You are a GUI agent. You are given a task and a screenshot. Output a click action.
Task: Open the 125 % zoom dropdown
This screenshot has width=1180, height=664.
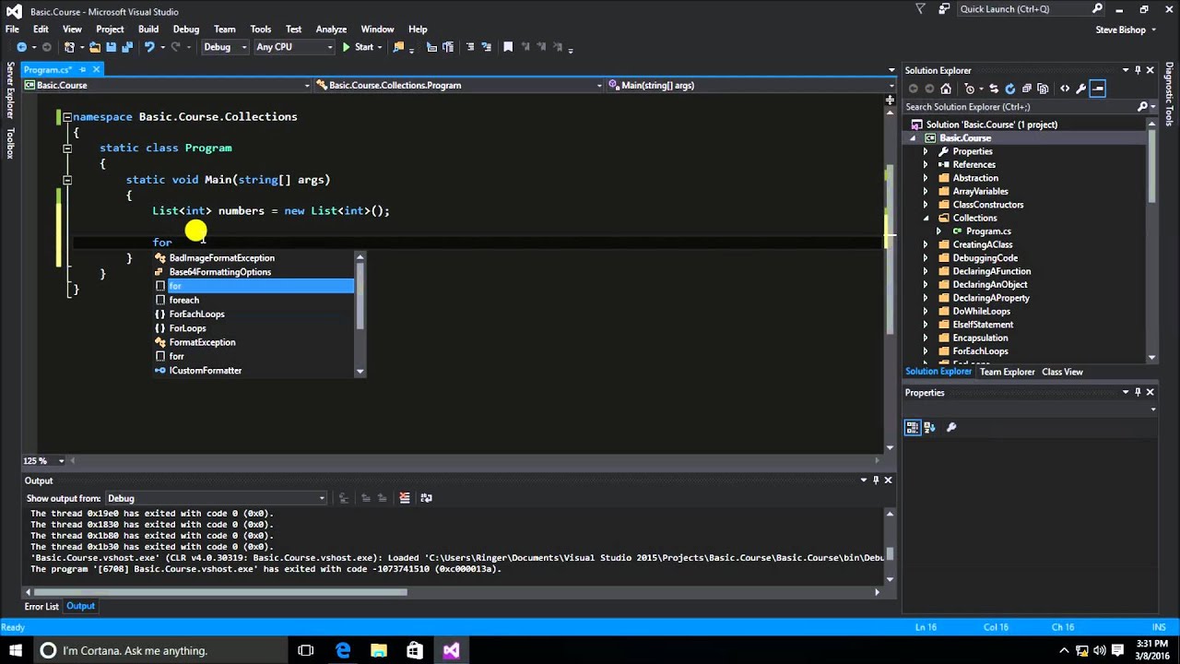[x=44, y=460]
